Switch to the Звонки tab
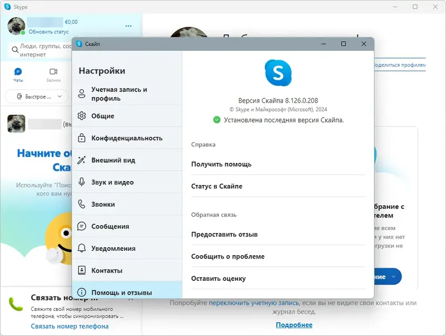This screenshot has width=446, height=336. [x=54, y=72]
